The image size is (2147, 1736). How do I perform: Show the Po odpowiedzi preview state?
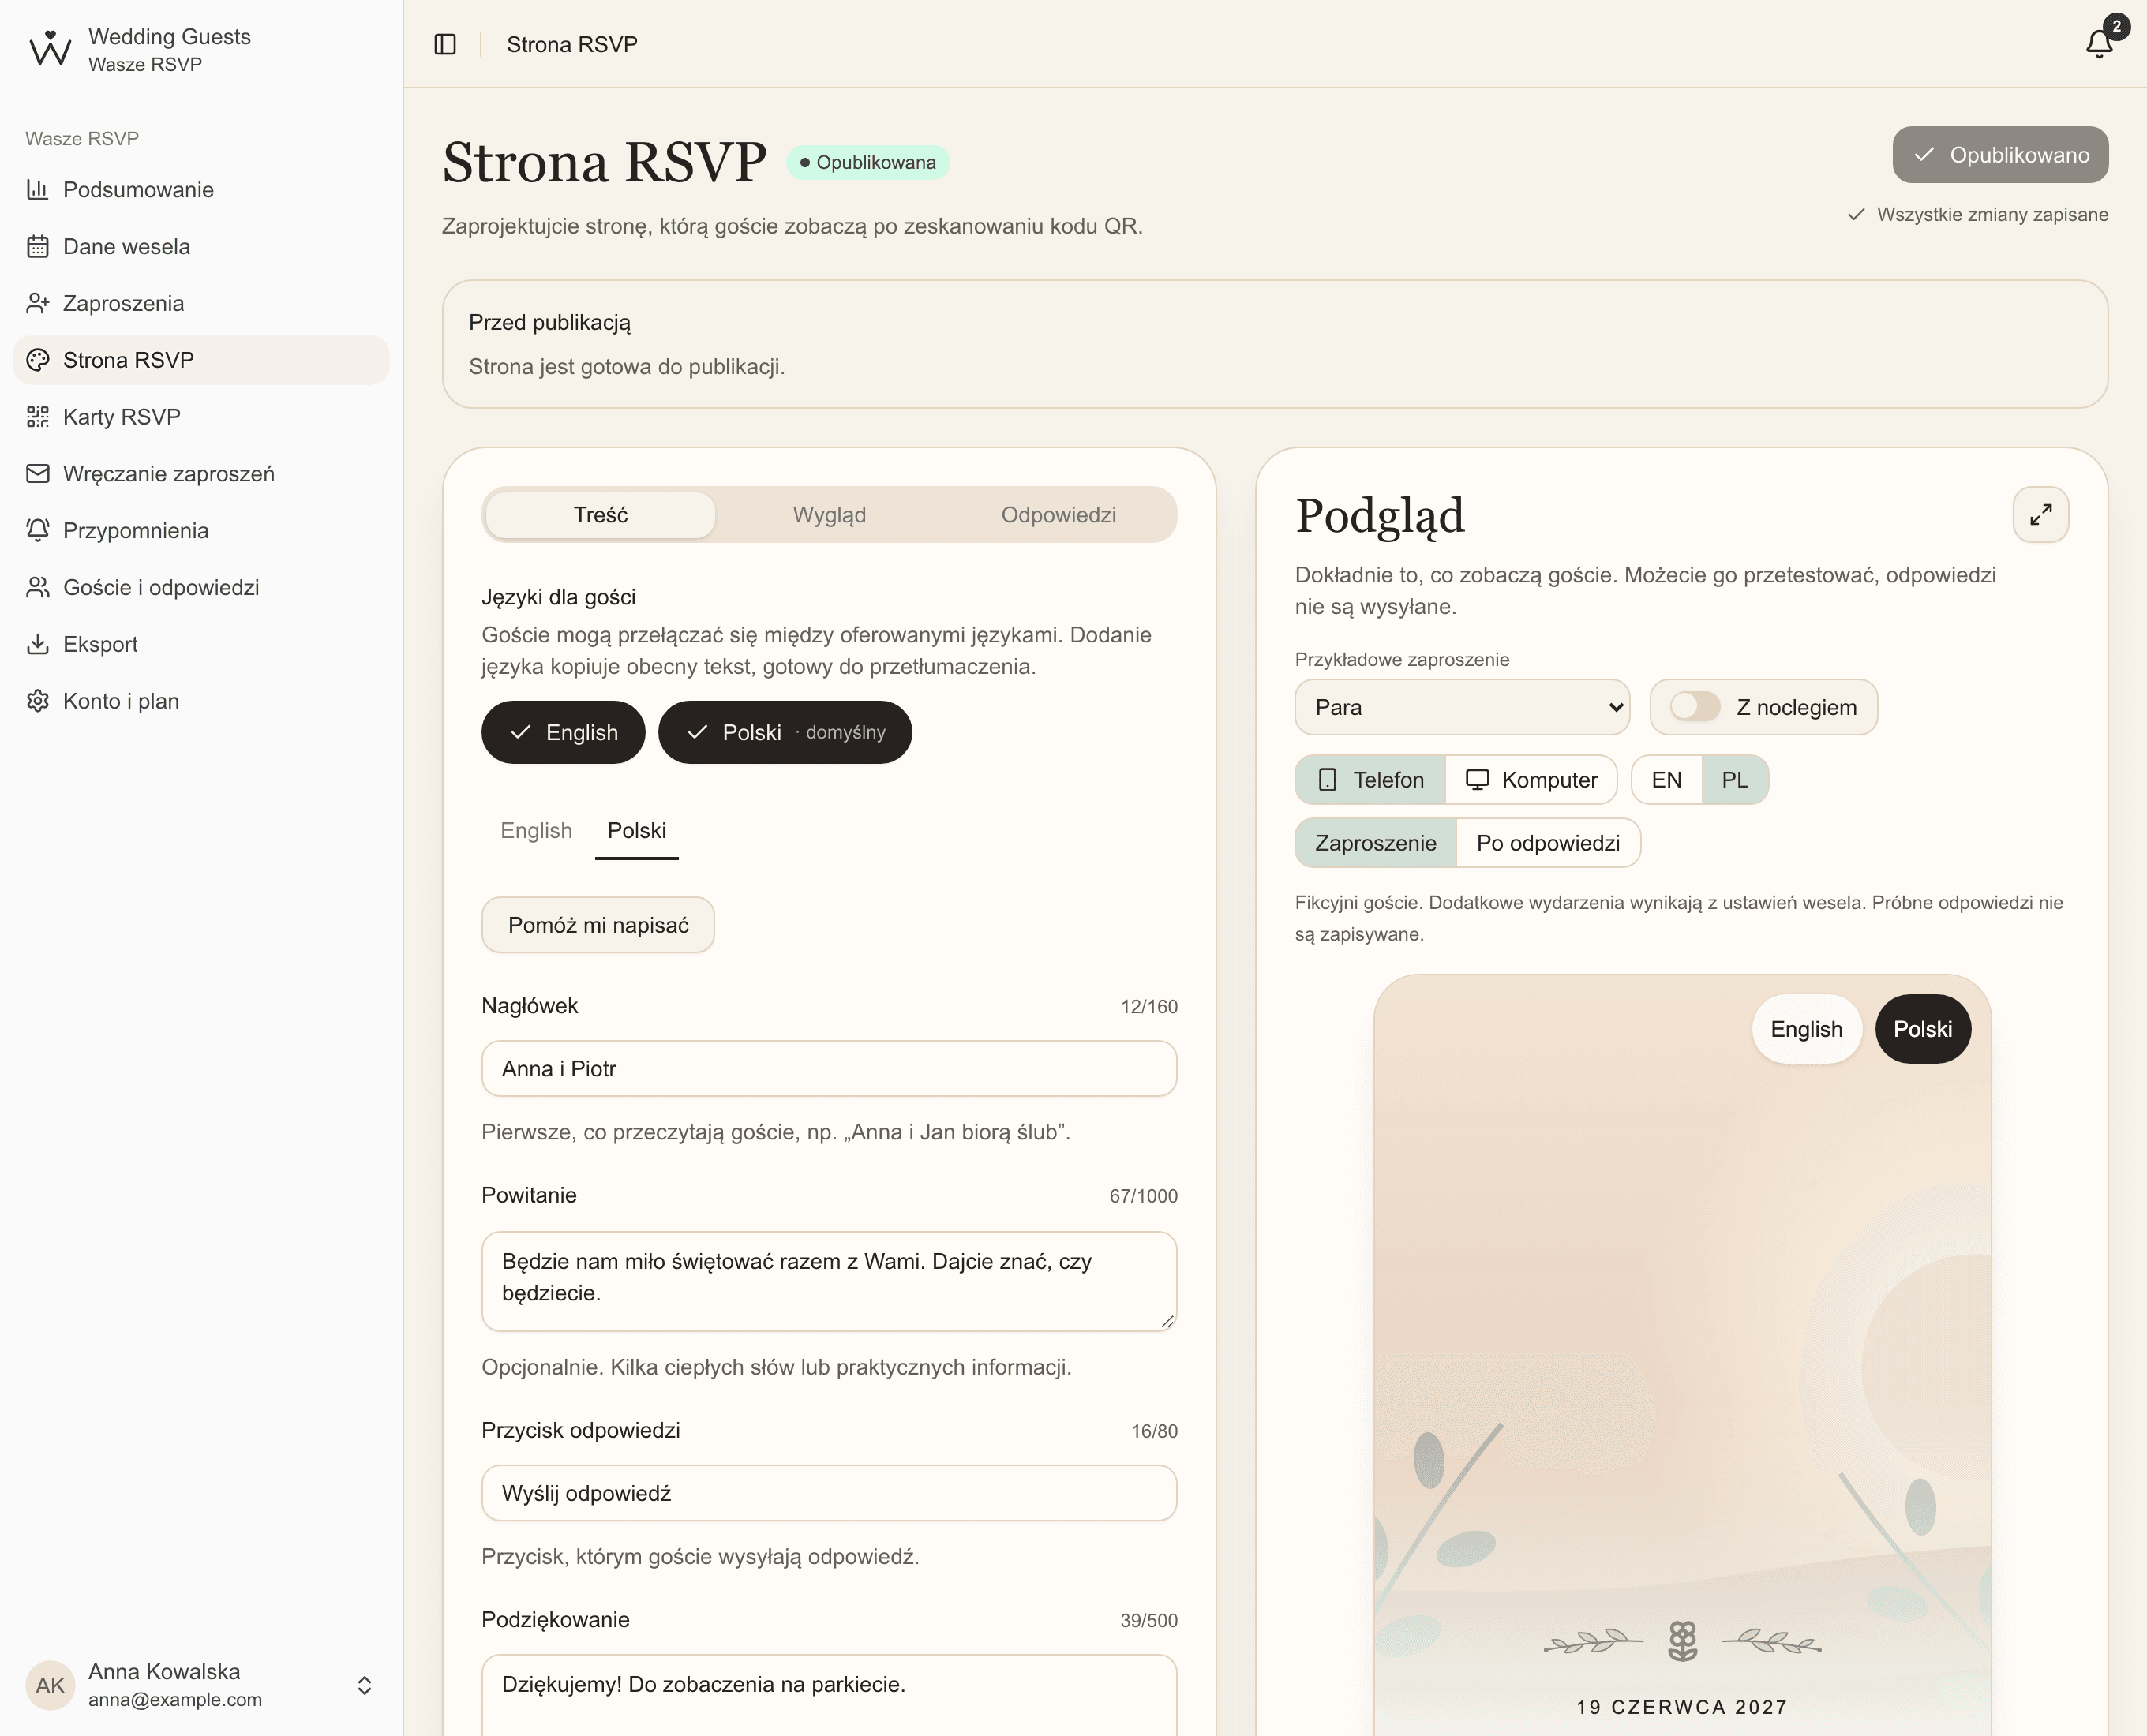point(1548,843)
